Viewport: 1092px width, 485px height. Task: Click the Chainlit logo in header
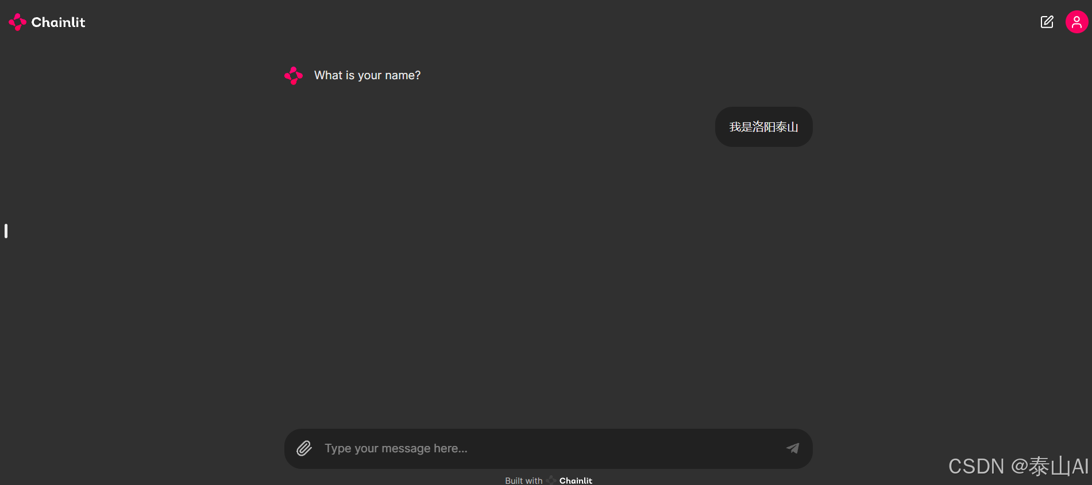click(47, 22)
